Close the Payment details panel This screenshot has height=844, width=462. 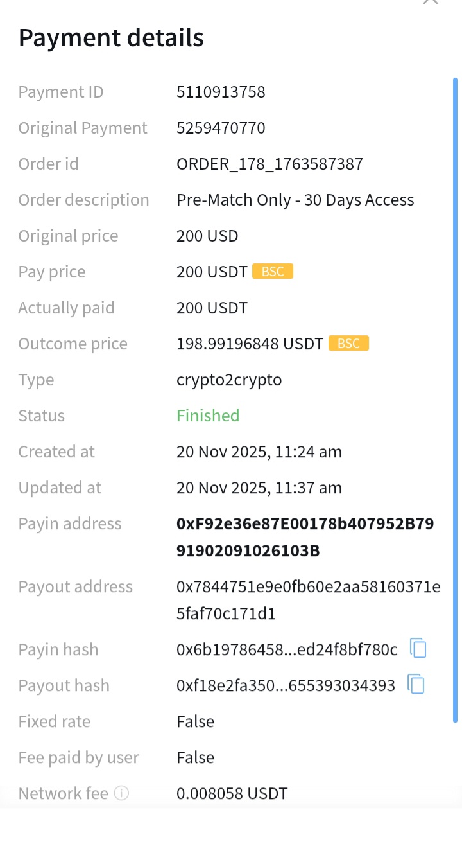tap(430, 2)
